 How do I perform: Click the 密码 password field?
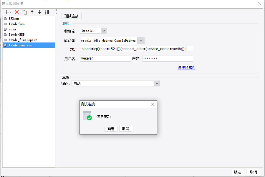168,58
